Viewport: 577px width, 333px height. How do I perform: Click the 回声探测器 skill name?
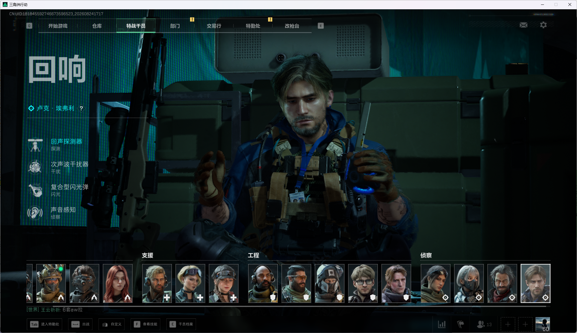(66, 142)
